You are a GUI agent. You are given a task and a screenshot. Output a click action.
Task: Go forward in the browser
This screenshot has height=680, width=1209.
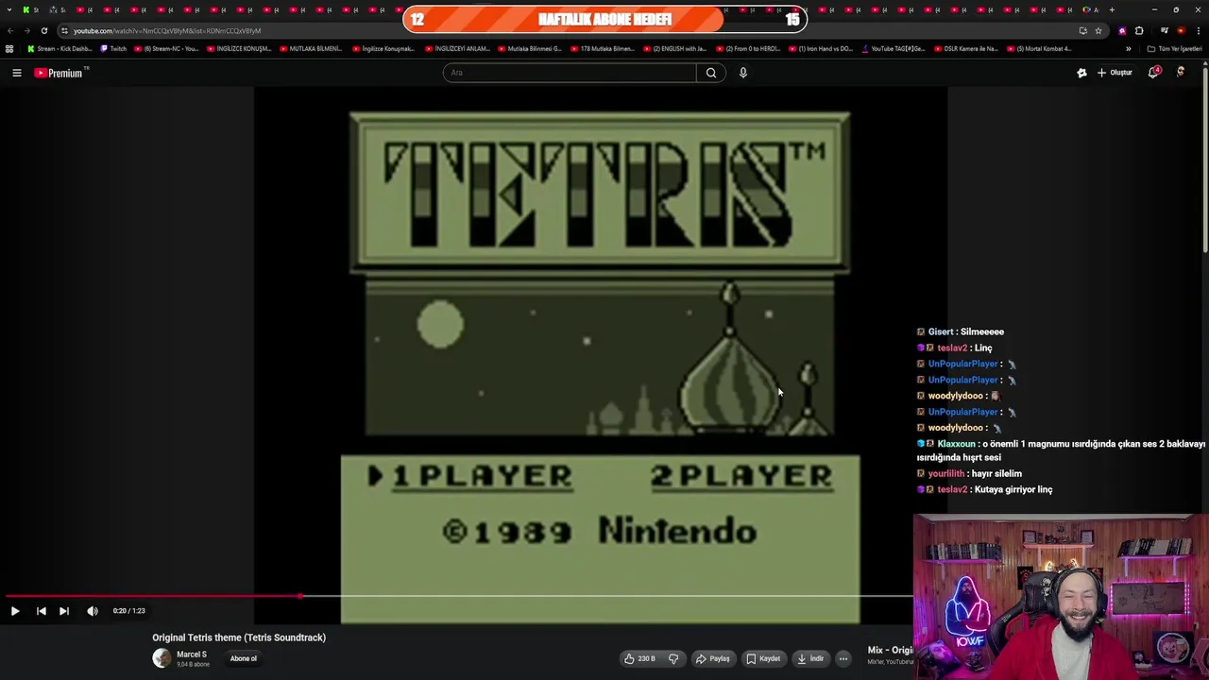point(26,30)
